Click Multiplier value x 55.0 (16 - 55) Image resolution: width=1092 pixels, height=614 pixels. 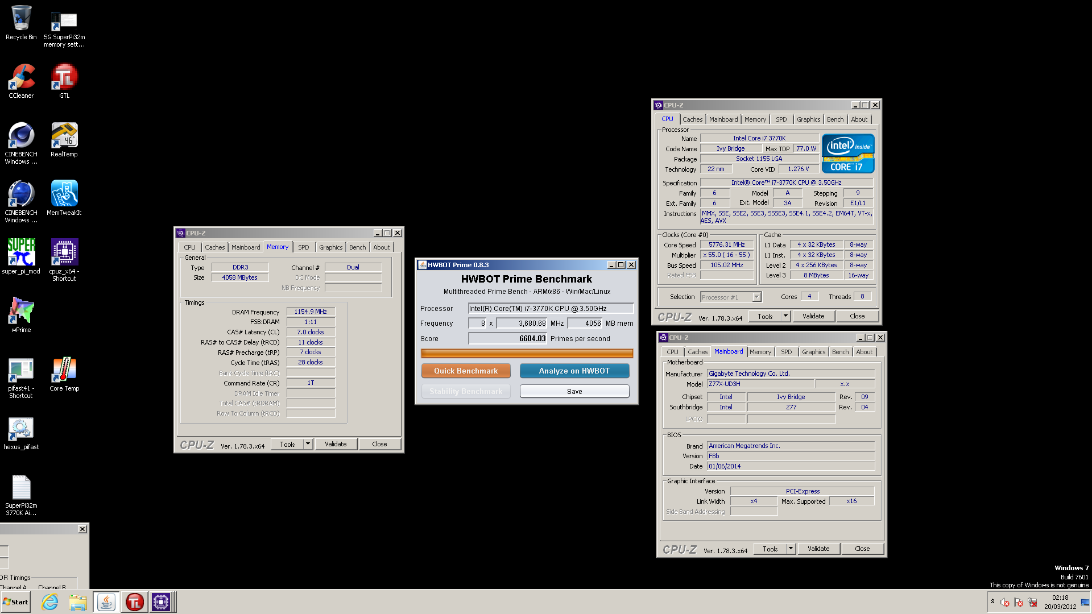727,255
